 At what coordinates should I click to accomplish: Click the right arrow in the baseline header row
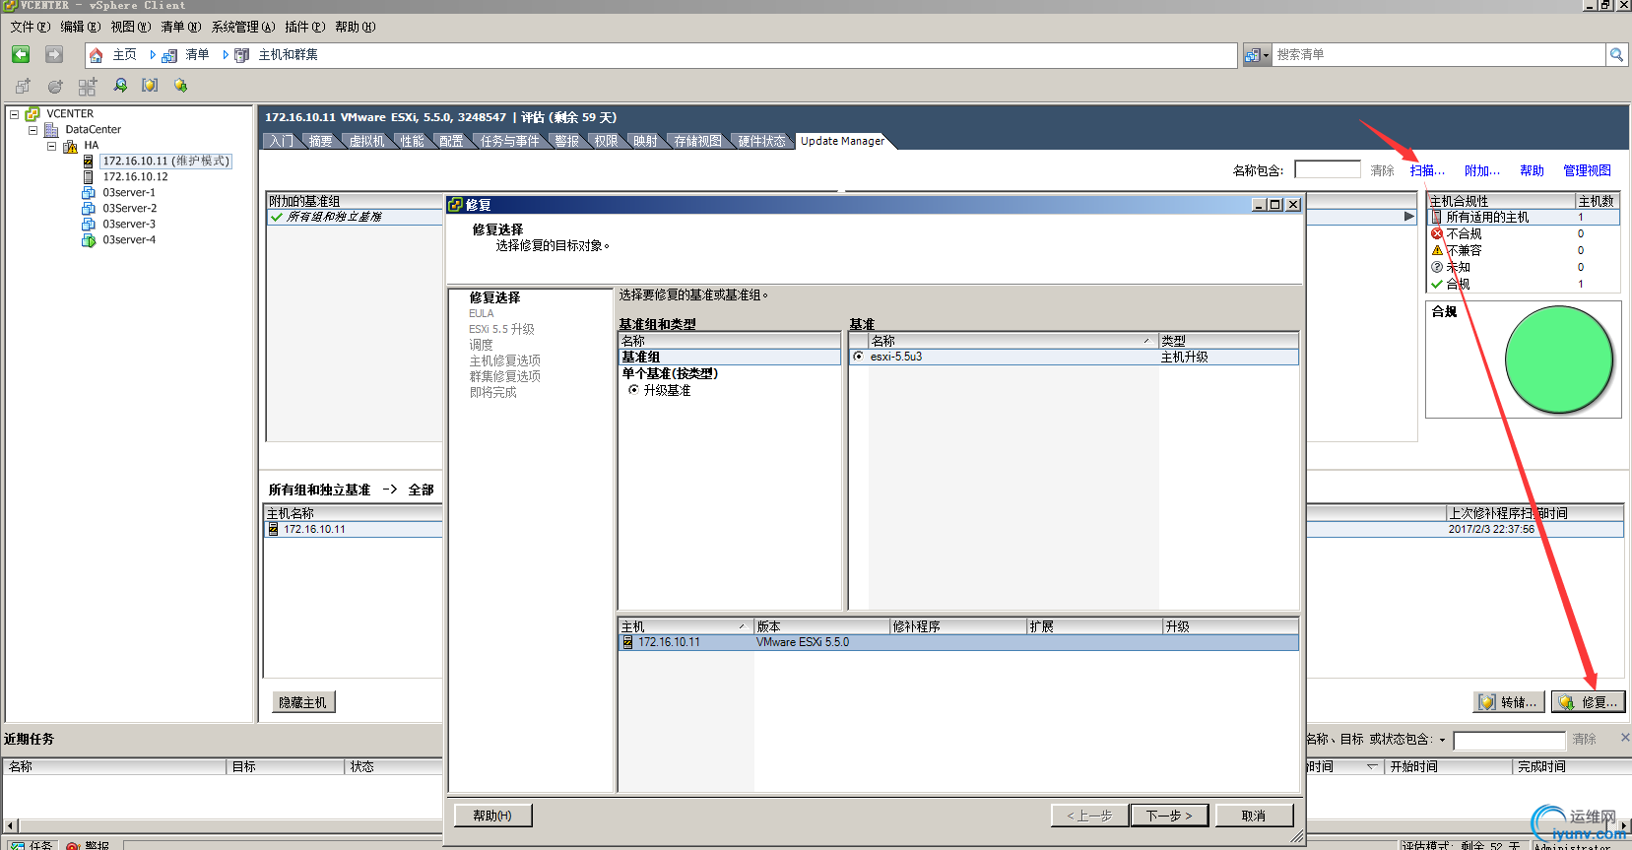click(x=1409, y=217)
